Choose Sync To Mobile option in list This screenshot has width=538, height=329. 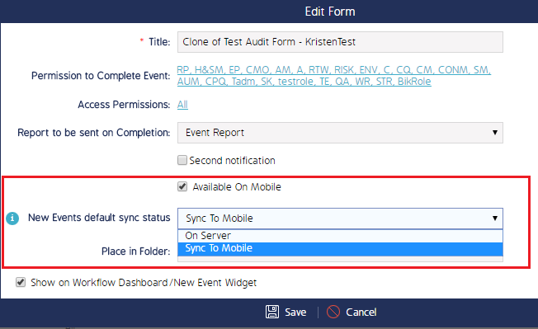(x=340, y=249)
